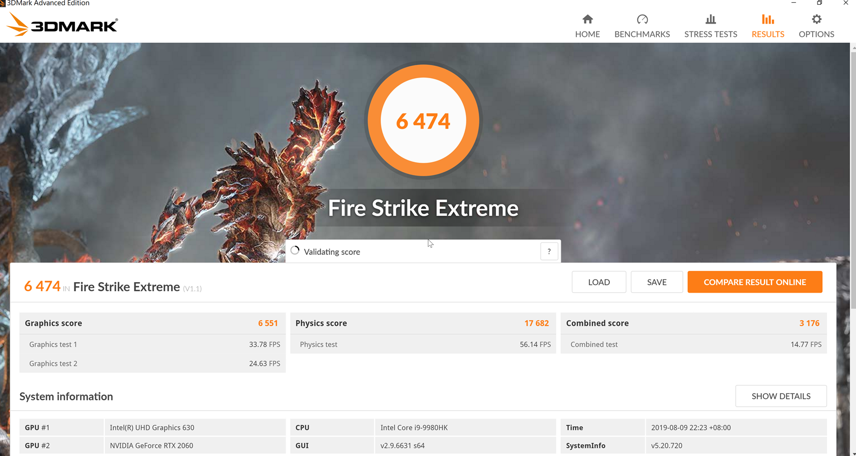Open Options via the gear icon
The height and width of the screenshot is (456, 856).
click(x=816, y=19)
